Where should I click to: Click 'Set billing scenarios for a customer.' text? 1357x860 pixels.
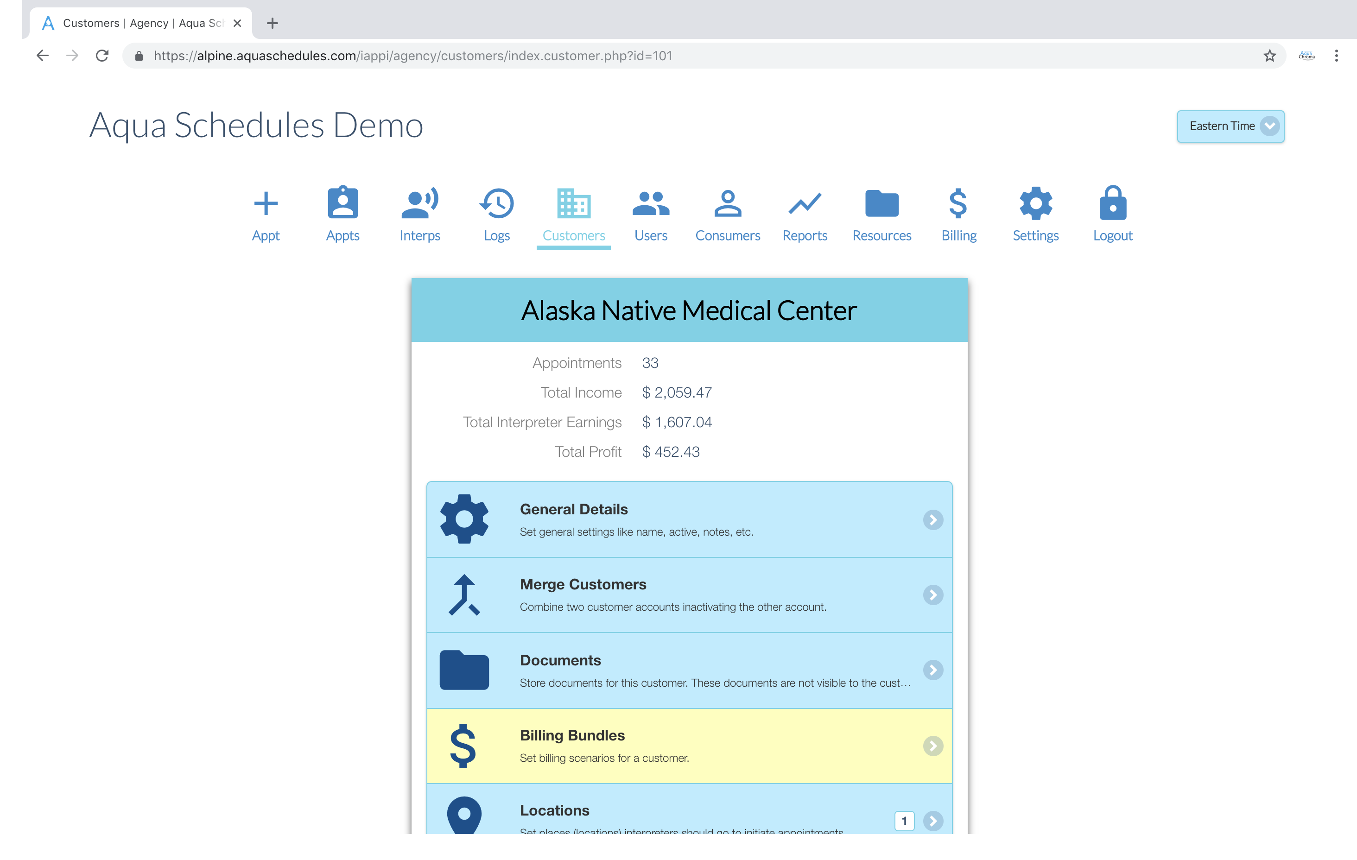(x=604, y=758)
